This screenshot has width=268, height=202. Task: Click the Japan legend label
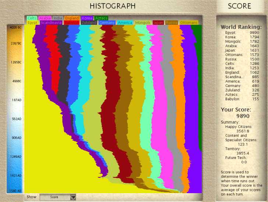coord(158,23)
